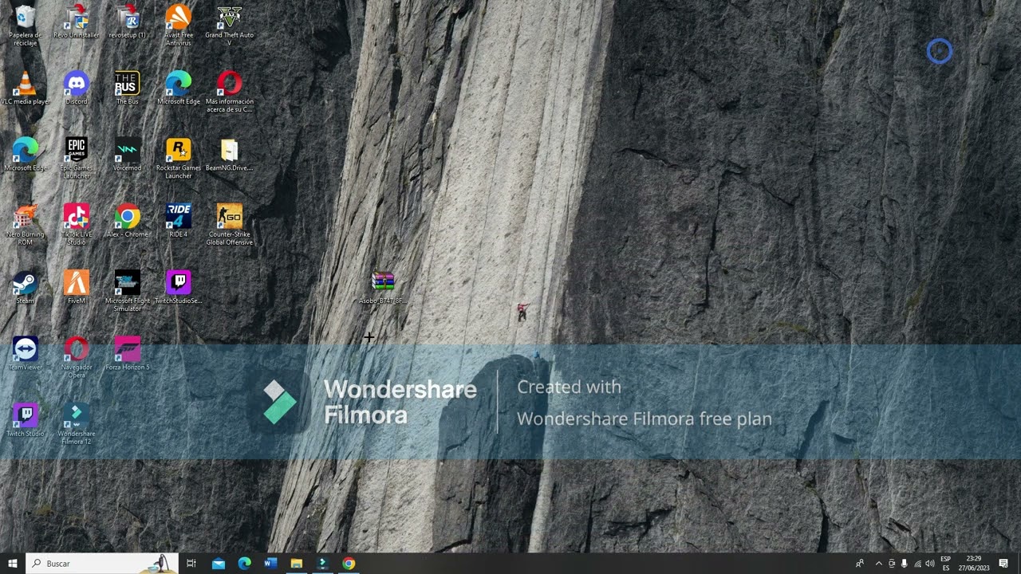
Task: Open the People tray icon
Action: click(x=859, y=564)
